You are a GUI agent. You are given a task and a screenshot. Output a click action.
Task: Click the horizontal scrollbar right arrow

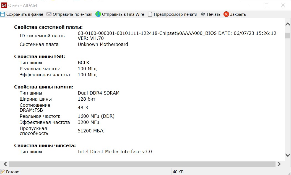[x=279, y=164]
